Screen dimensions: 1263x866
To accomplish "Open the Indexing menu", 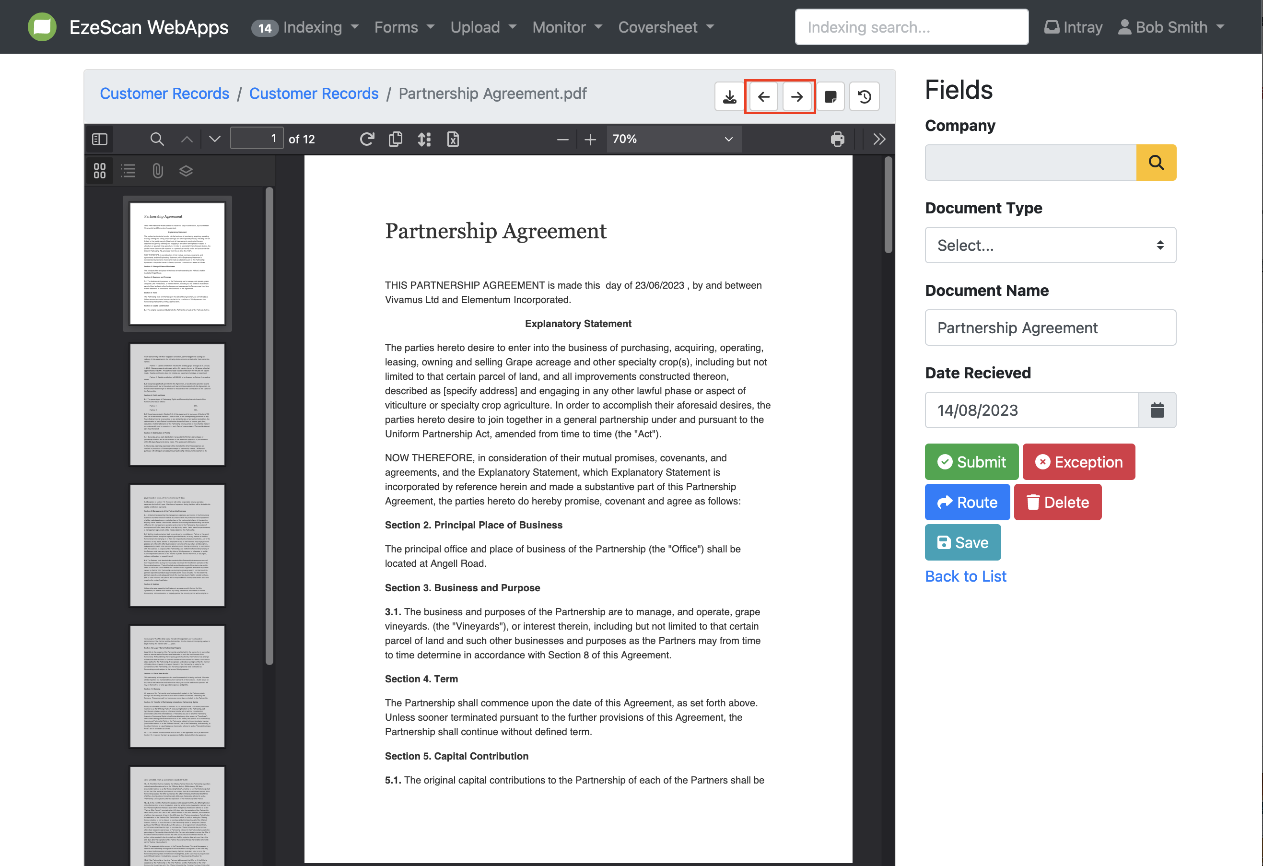I will coord(313,27).
